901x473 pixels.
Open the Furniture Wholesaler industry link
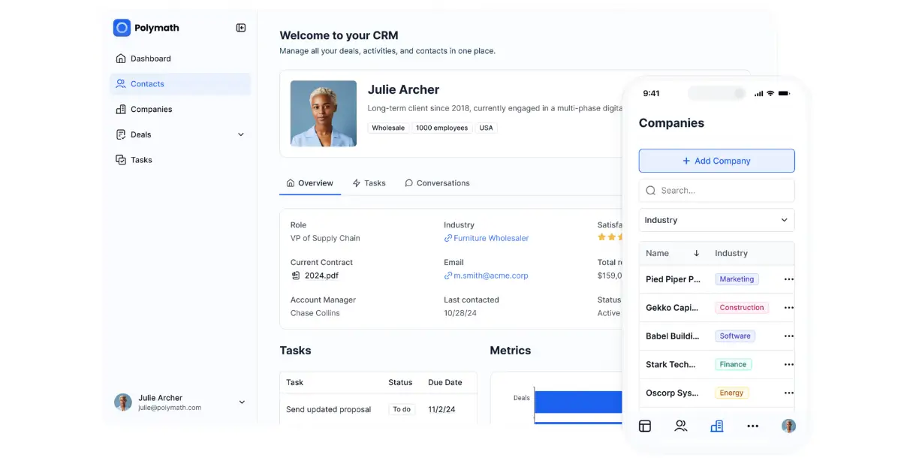490,238
